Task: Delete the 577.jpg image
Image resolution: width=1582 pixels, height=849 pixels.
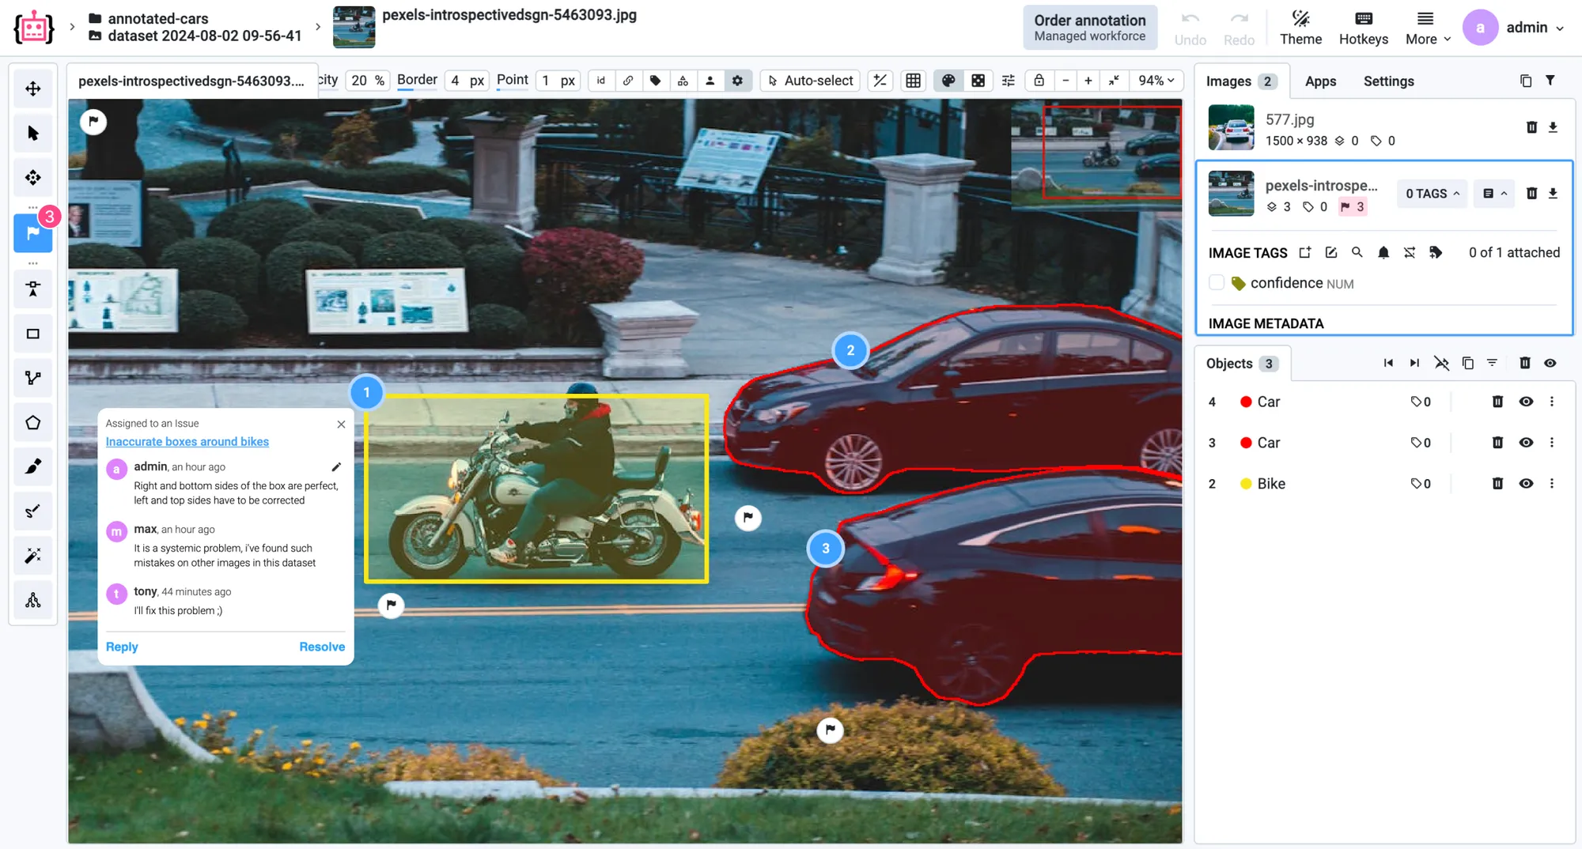Action: [1531, 127]
